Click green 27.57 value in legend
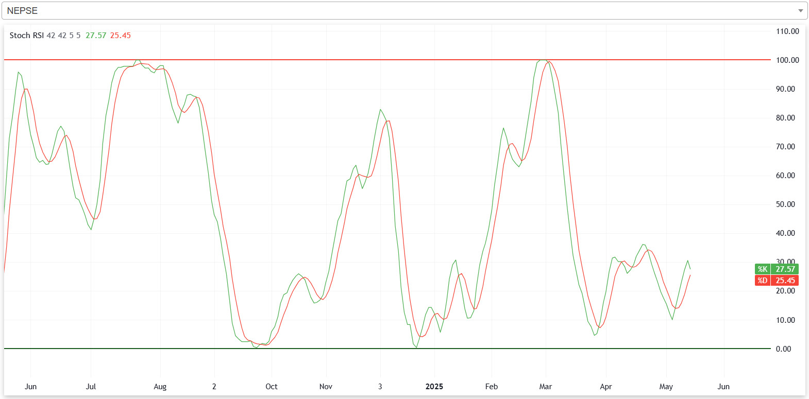809x399 pixels. (x=96, y=36)
